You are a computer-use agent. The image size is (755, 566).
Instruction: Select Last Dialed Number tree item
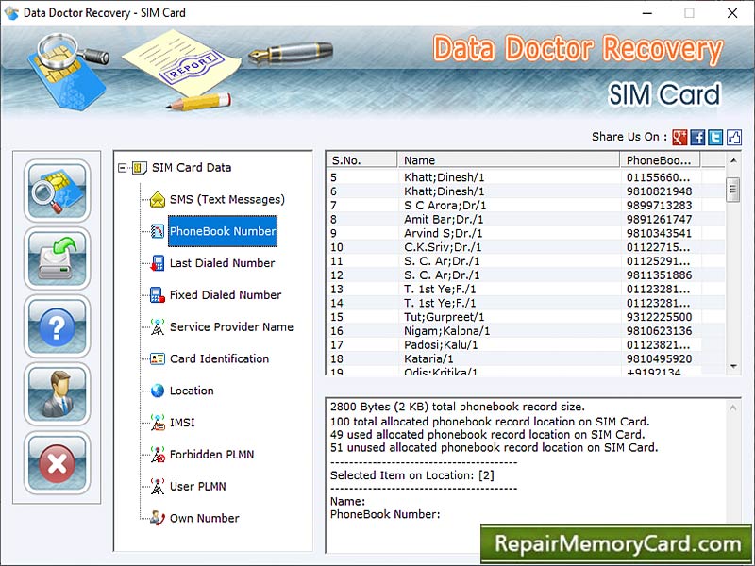(222, 263)
